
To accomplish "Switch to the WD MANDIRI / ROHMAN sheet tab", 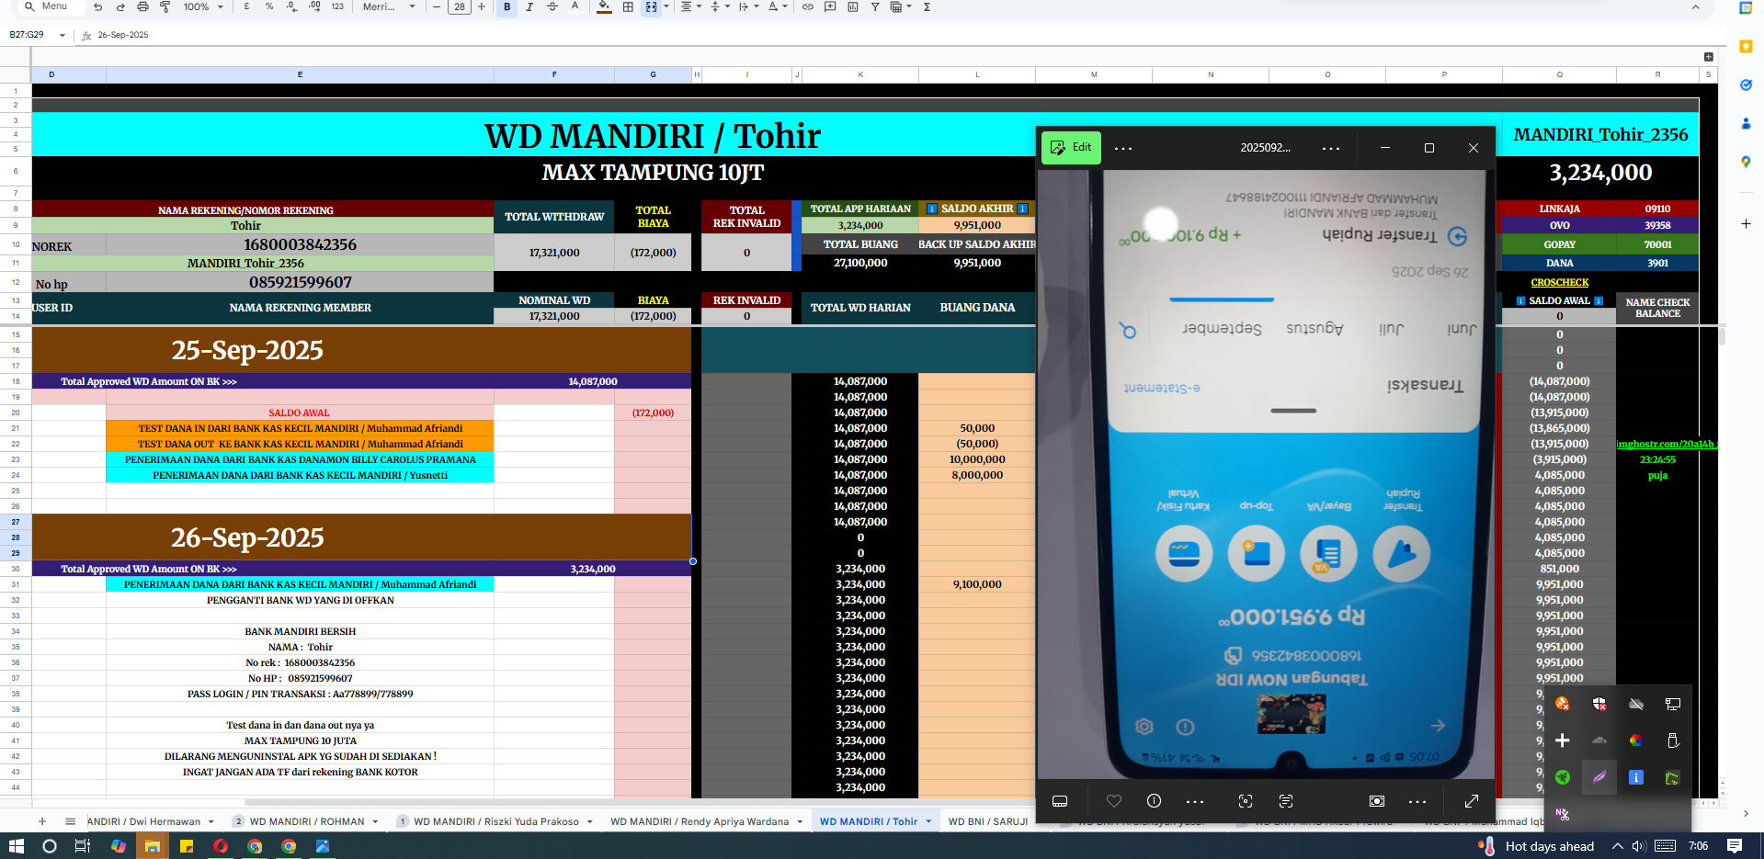I will 307,821.
